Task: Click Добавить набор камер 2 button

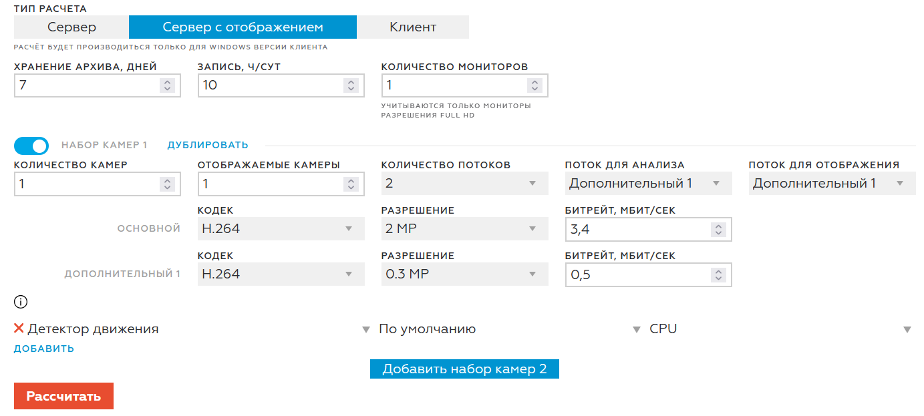Action: [x=464, y=369]
